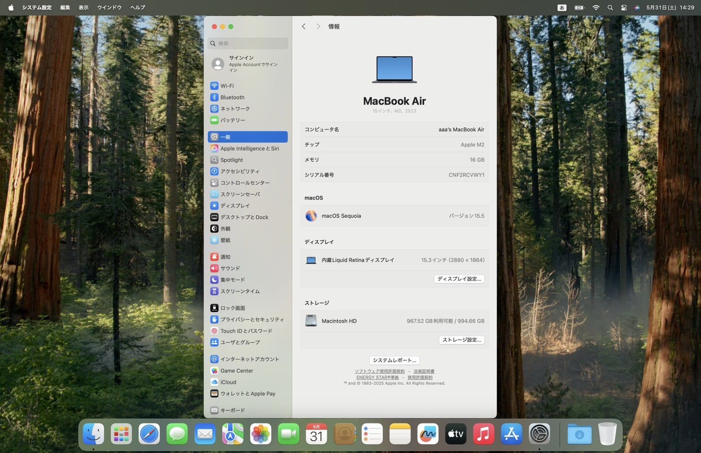
Task: Open システムレポート... button
Action: [x=394, y=360]
